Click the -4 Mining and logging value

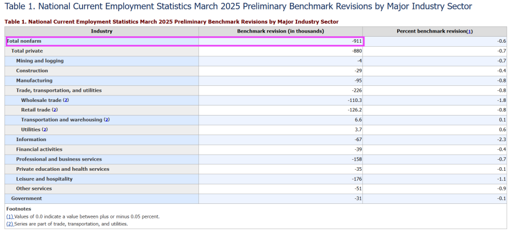coord(359,61)
